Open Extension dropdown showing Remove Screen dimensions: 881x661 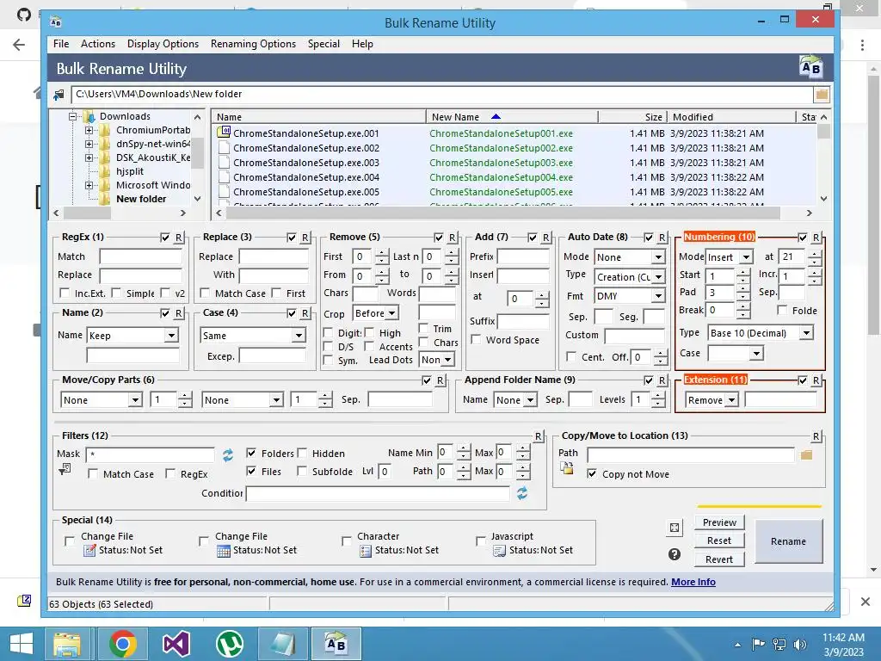tap(712, 400)
